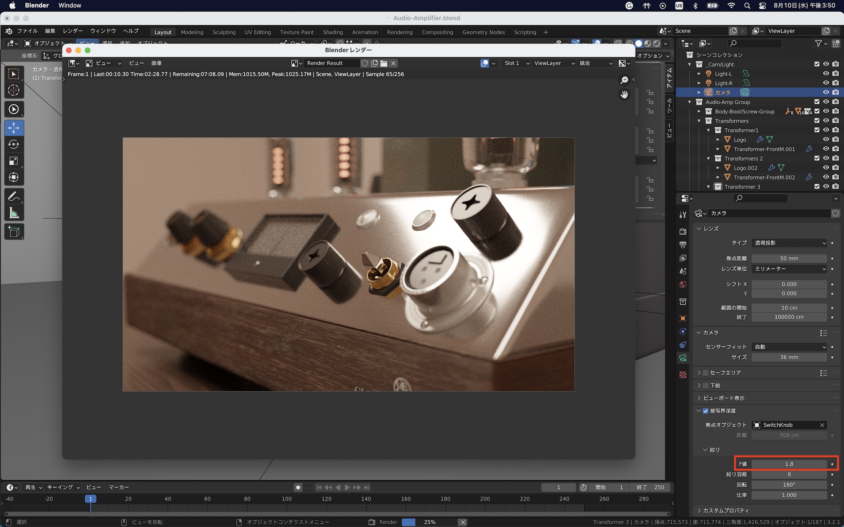Select the Move tool in left toolbar
Viewport: 844px width, 527px height.
point(14,128)
